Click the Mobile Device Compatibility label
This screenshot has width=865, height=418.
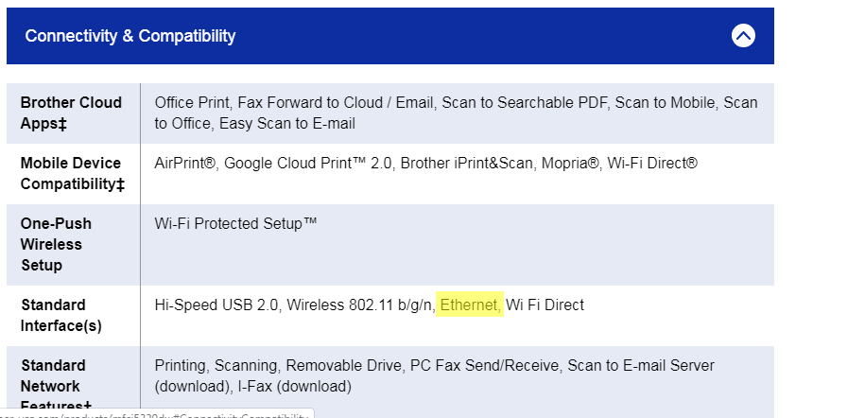click(73, 173)
